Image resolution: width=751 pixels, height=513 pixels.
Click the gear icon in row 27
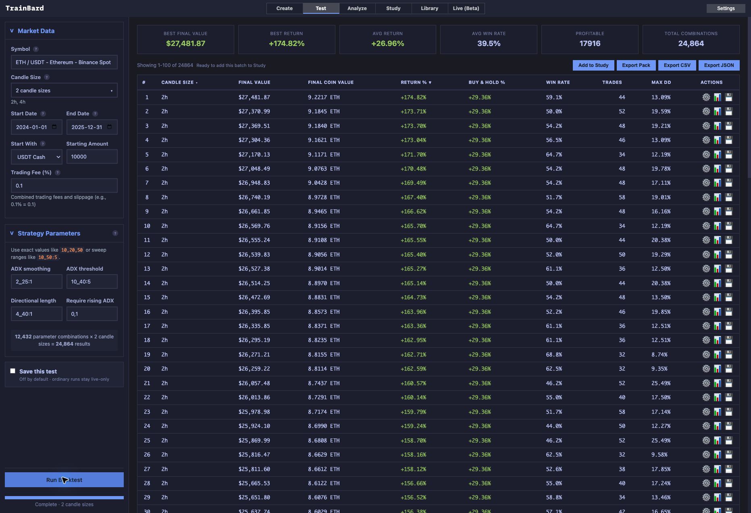[706, 469]
